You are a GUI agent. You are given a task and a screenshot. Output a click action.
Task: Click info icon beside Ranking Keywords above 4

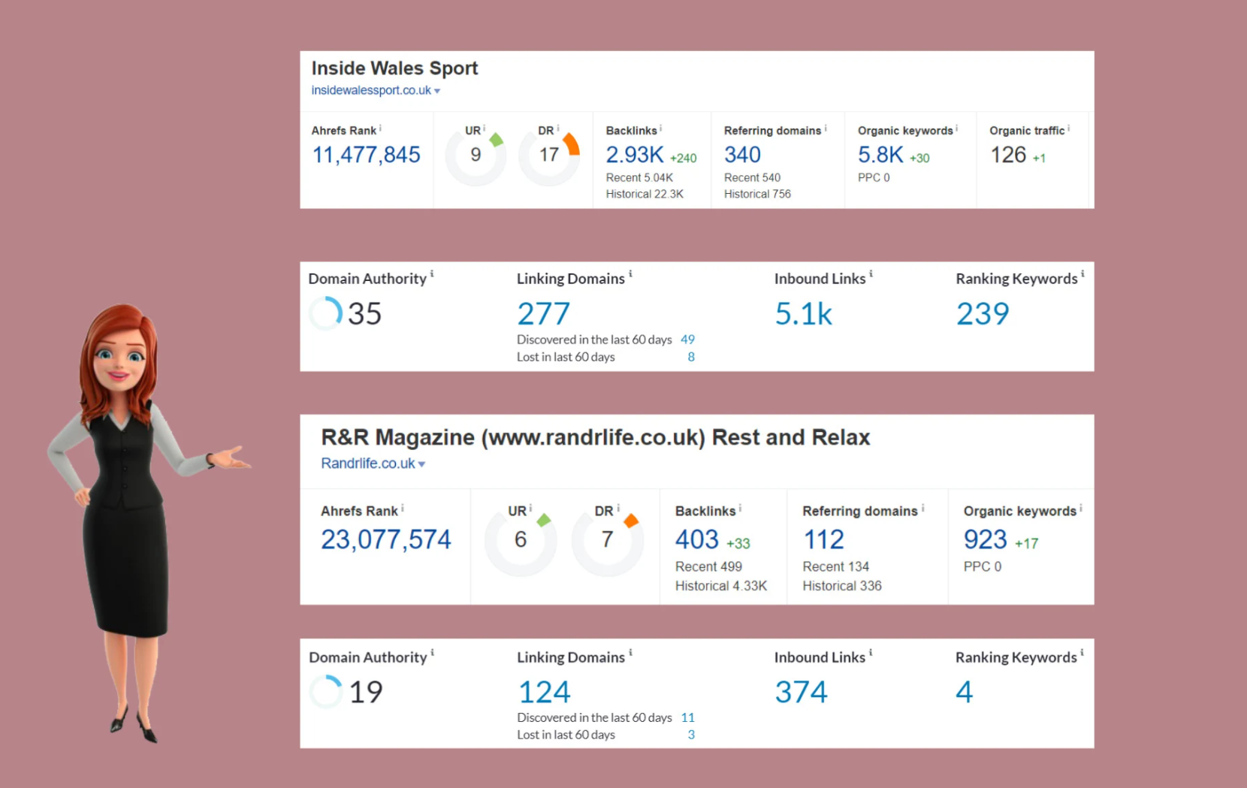click(1082, 654)
